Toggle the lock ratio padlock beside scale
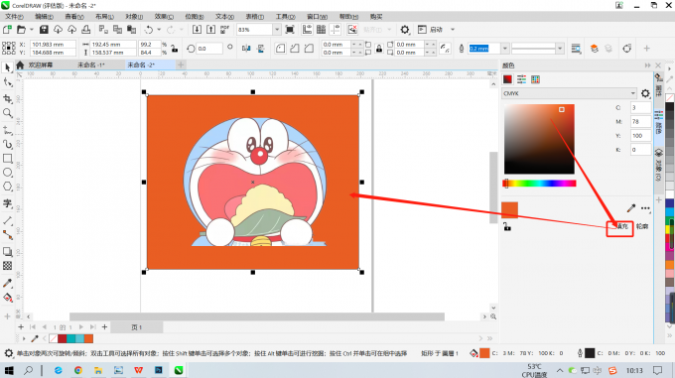This screenshot has width=675, height=378. pyautogui.click(x=175, y=49)
